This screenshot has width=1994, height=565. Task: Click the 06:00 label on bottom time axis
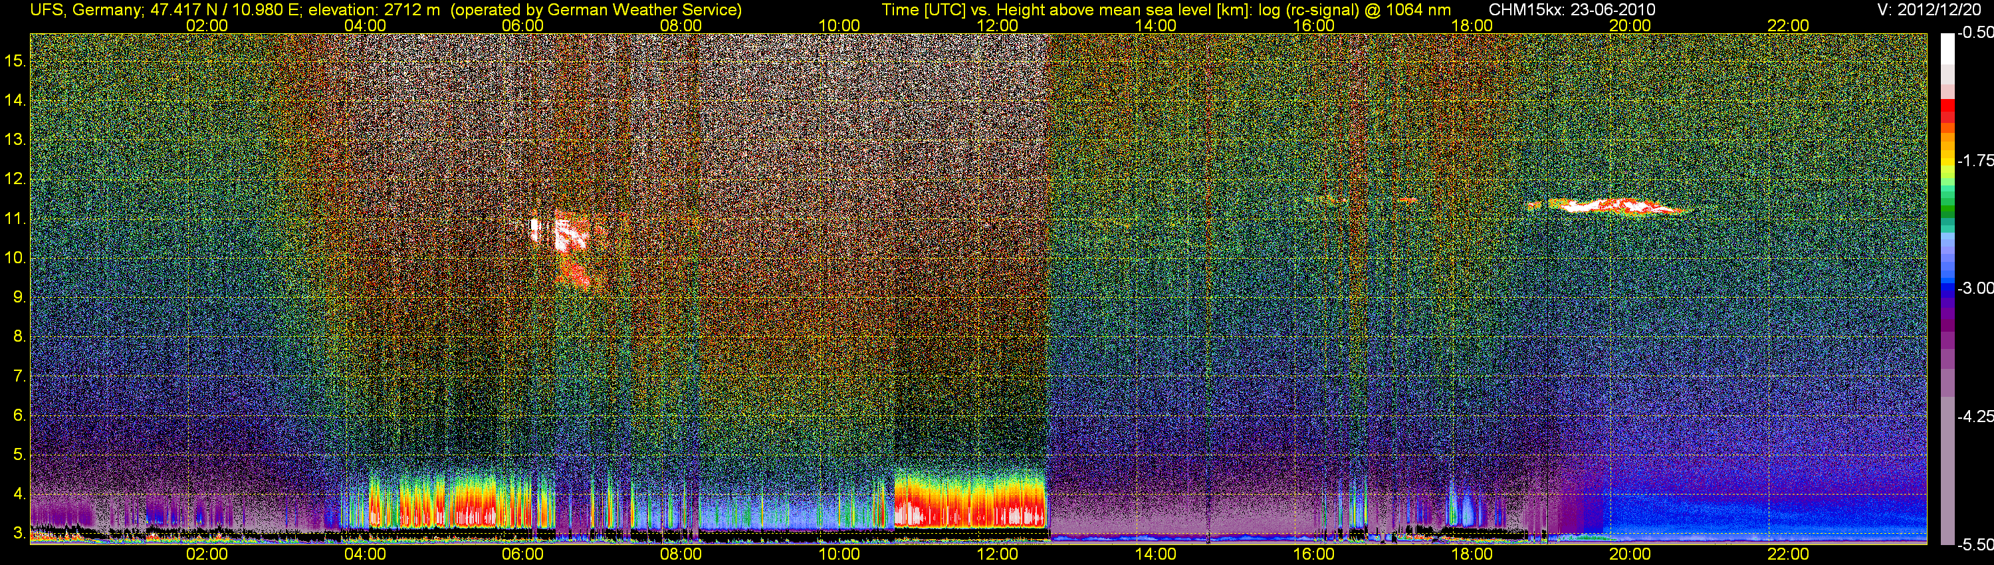[x=522, y=554]
